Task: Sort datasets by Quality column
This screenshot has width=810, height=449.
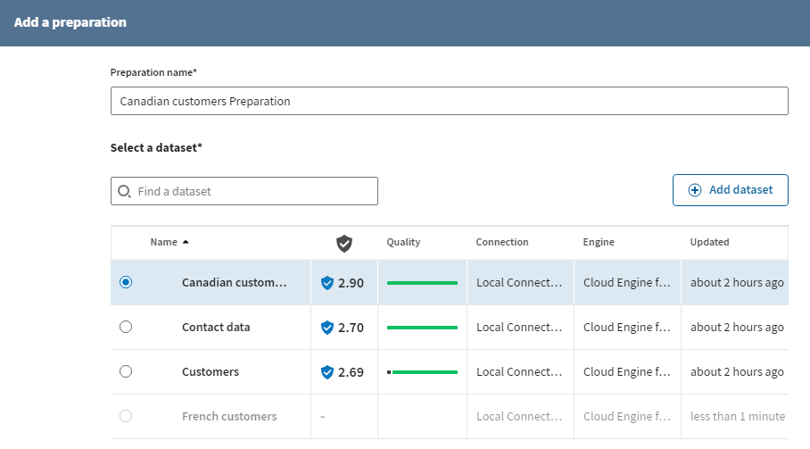Action: 403,242
